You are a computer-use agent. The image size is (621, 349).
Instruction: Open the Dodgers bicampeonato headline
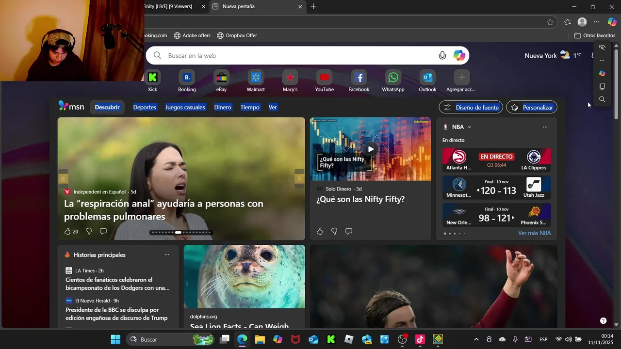(117, 284)
